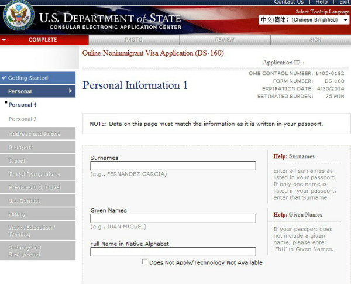Open the Help link in header

click(x=321, y=2)
